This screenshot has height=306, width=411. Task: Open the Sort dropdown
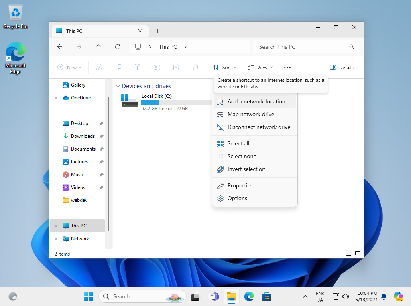(x=224, y=67)
